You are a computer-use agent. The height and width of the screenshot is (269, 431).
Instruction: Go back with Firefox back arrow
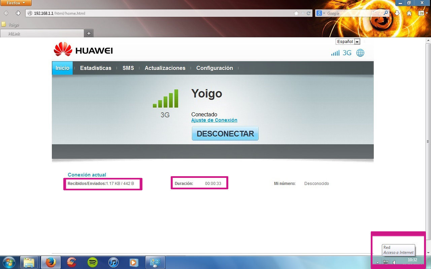[6, 13]
